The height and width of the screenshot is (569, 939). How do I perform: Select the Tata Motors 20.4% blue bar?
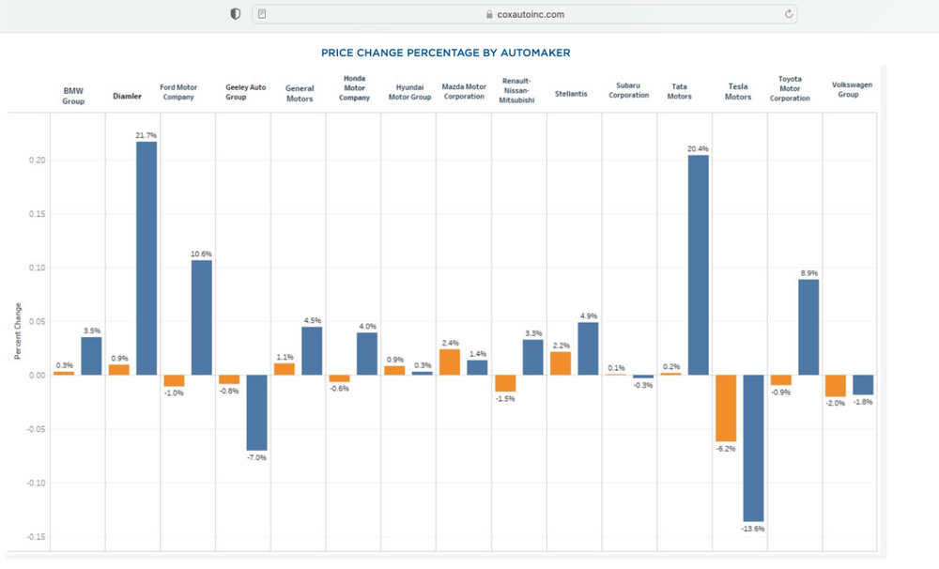698,265
